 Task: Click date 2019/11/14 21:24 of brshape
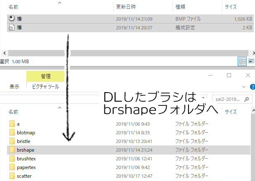134,150
